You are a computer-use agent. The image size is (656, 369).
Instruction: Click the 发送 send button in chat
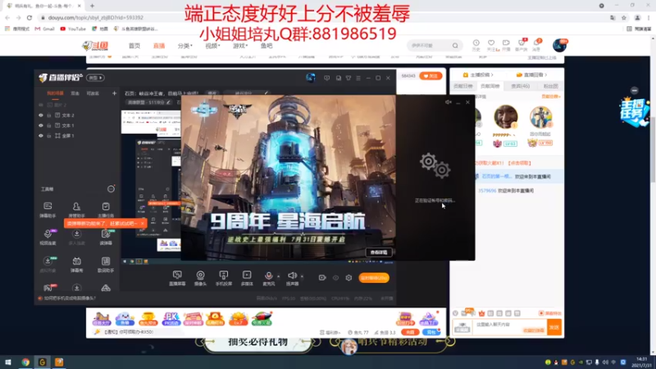(554, 327)
